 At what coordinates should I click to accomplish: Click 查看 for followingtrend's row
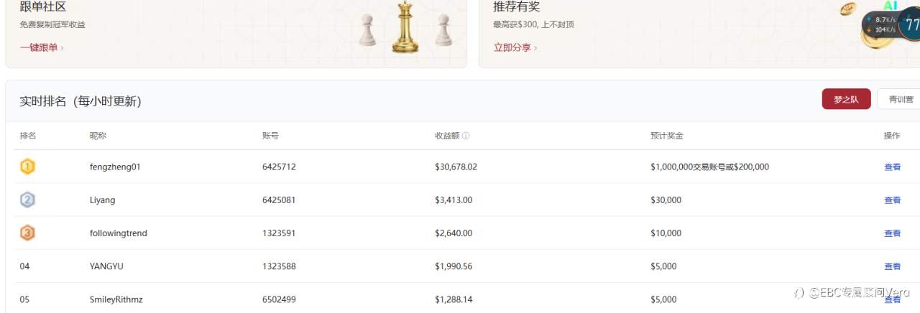(x=892, y=233)
